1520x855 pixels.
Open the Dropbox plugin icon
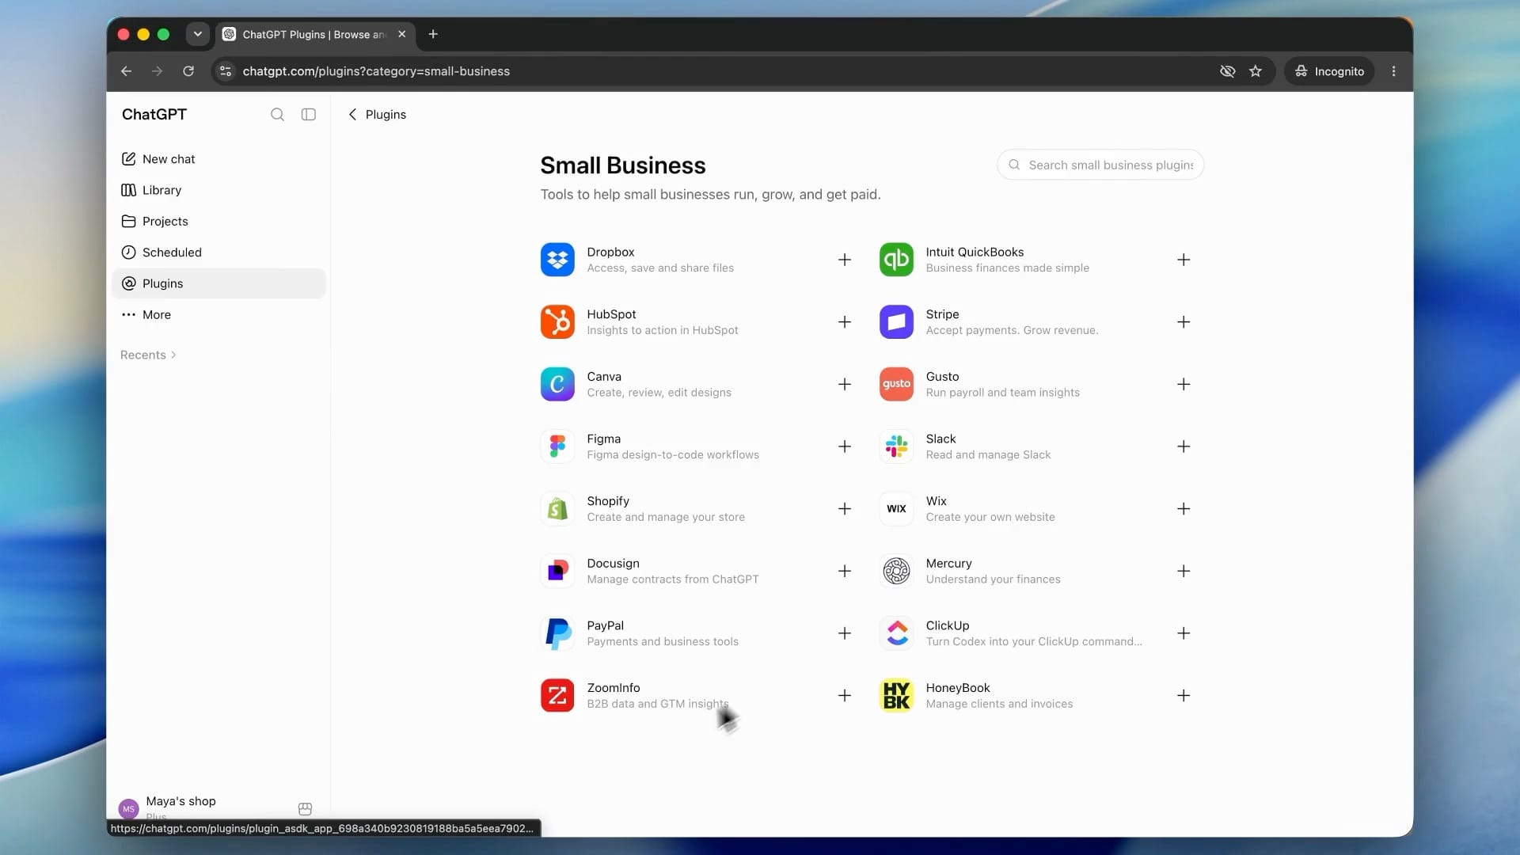click(557, 260)
